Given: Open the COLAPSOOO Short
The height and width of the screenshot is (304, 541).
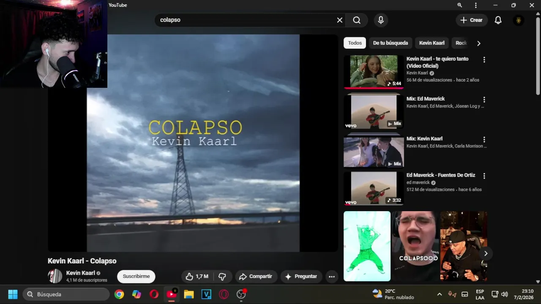Looking at the screenshot, I should pos(415,246).
